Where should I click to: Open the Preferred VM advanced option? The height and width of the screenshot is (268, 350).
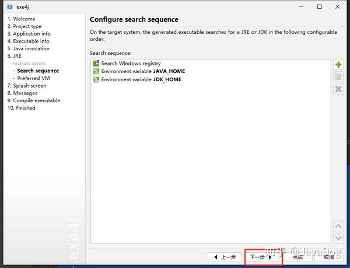pyautogui.click(x=33, y=78)
